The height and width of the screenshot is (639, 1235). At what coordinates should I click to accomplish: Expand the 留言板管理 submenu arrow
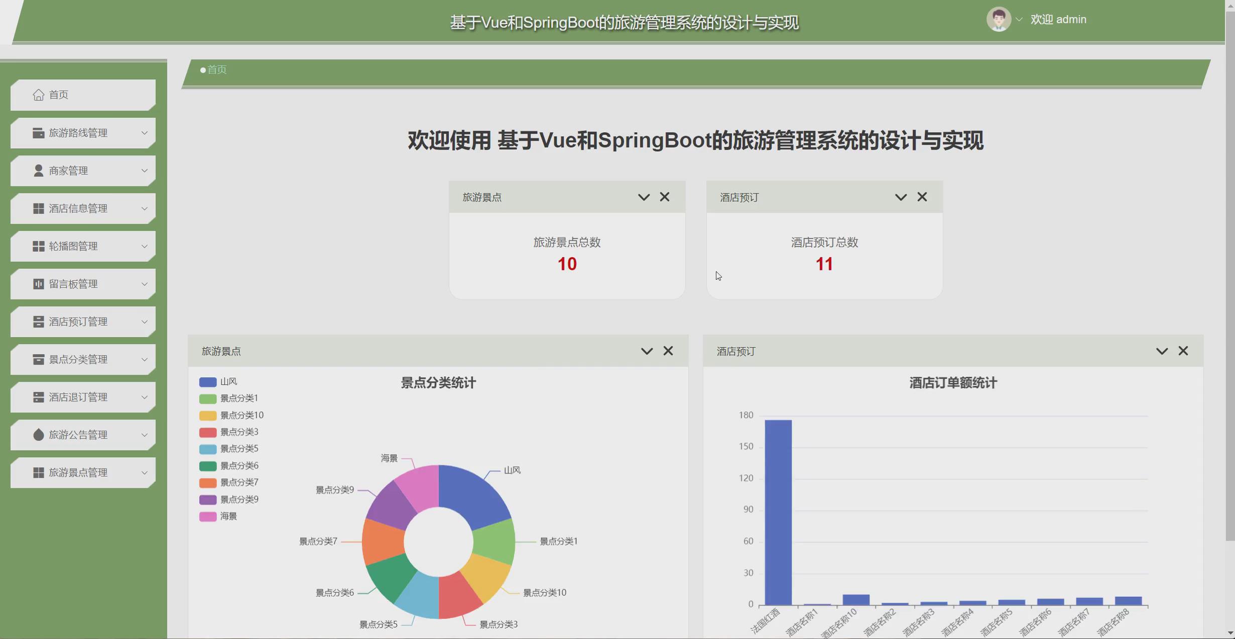point(145,284)
